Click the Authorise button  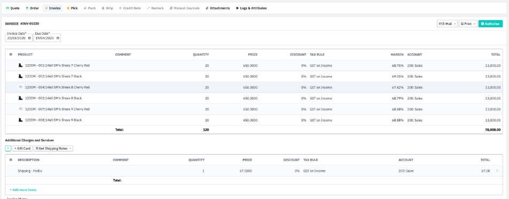point(490,24)
